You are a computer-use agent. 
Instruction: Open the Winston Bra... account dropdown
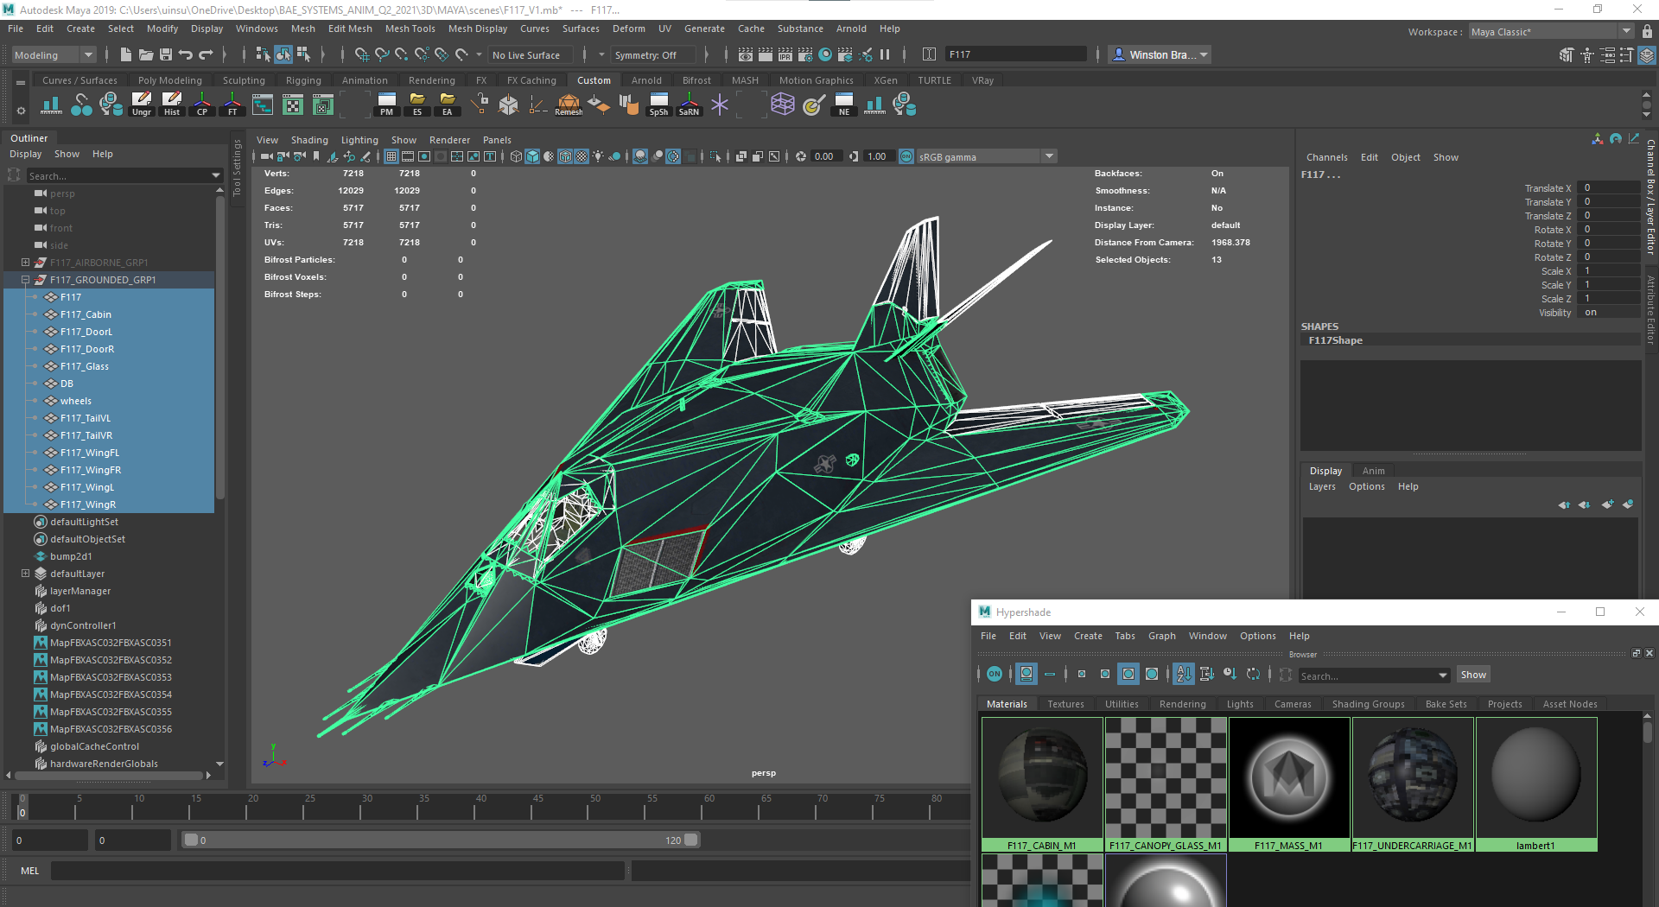1160,54
